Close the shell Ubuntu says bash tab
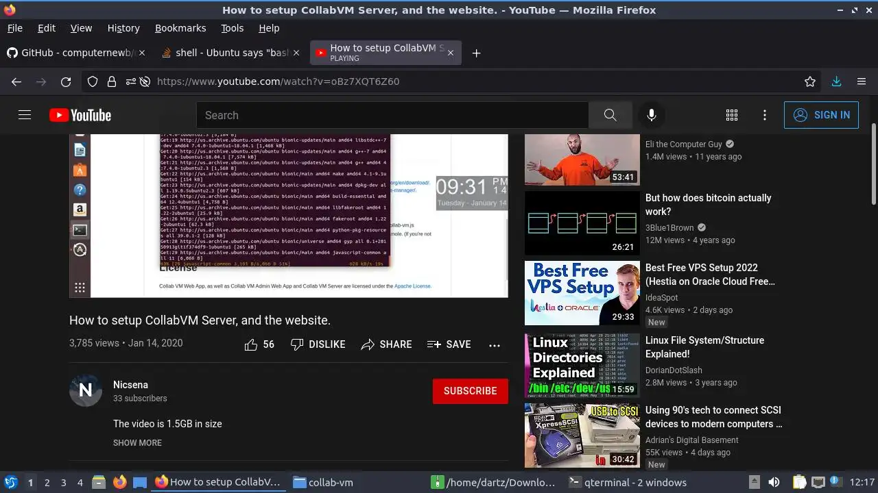The width and height of the screenshot is (878, 493). click(296, 53)
